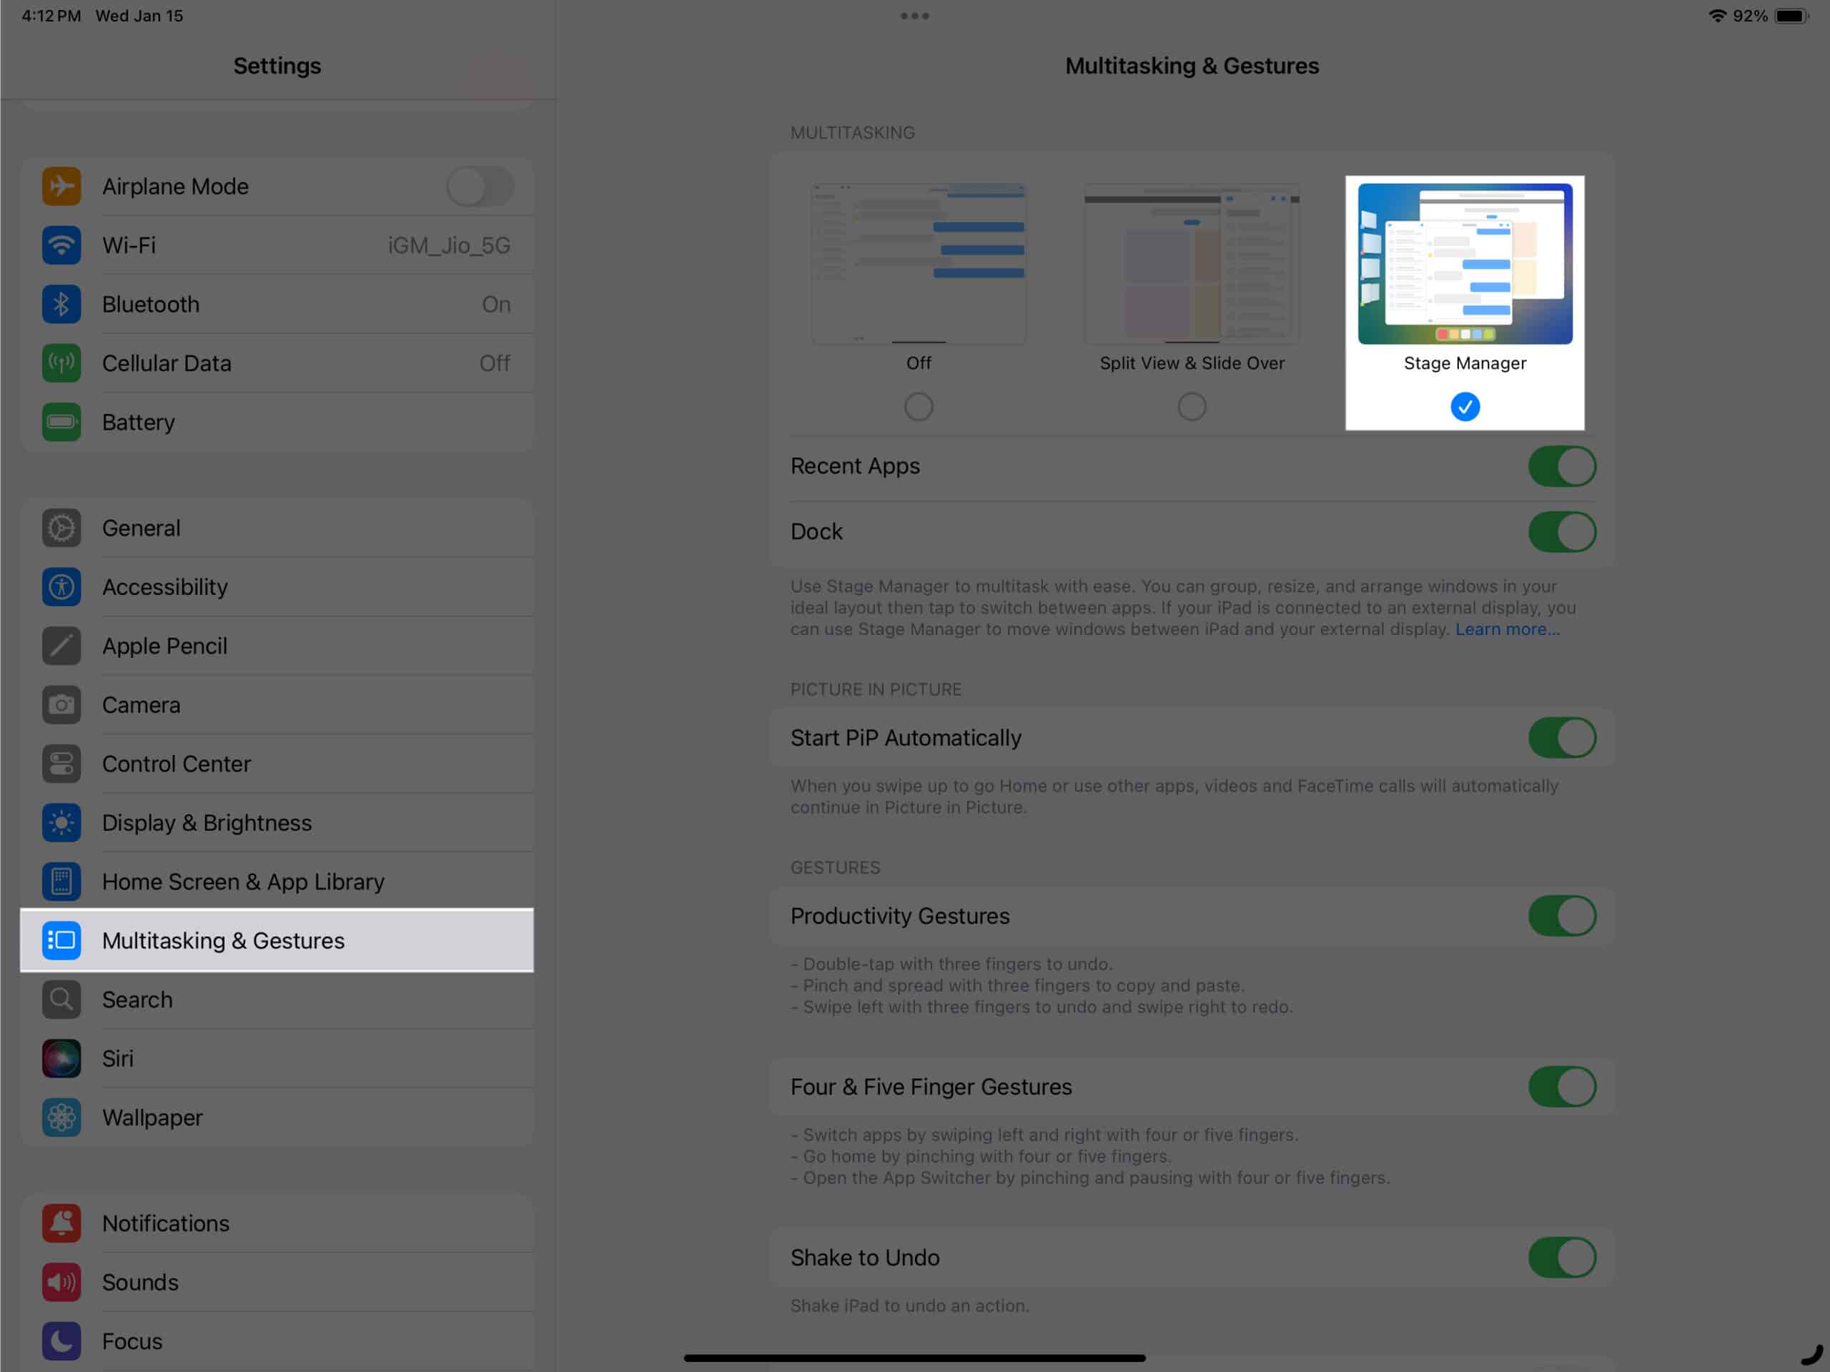Toggle Dock visibility off
Image resolution: width=1830 pixels, height=1372 pixels.
1562,532
